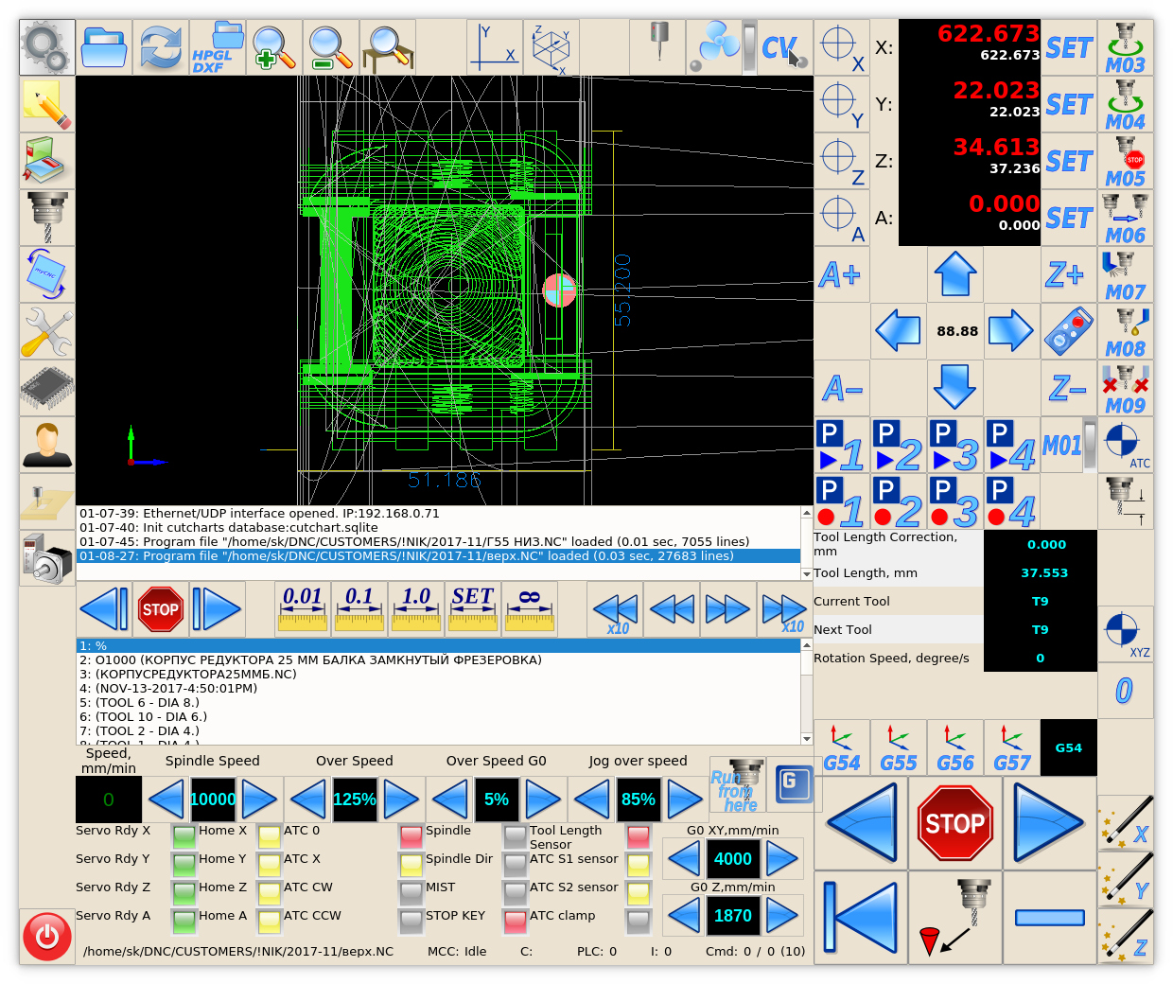Decrease the Over Speed percentage

click(x=308, y=799)
